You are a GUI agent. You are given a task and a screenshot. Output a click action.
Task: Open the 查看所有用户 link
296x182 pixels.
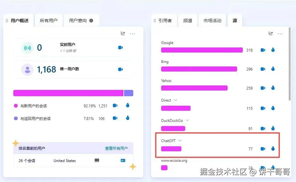click(x=116, y=148)
